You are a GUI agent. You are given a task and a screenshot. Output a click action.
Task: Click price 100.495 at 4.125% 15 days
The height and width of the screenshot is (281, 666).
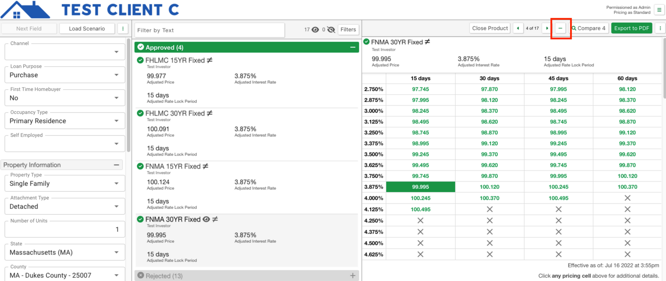(421, 209)
